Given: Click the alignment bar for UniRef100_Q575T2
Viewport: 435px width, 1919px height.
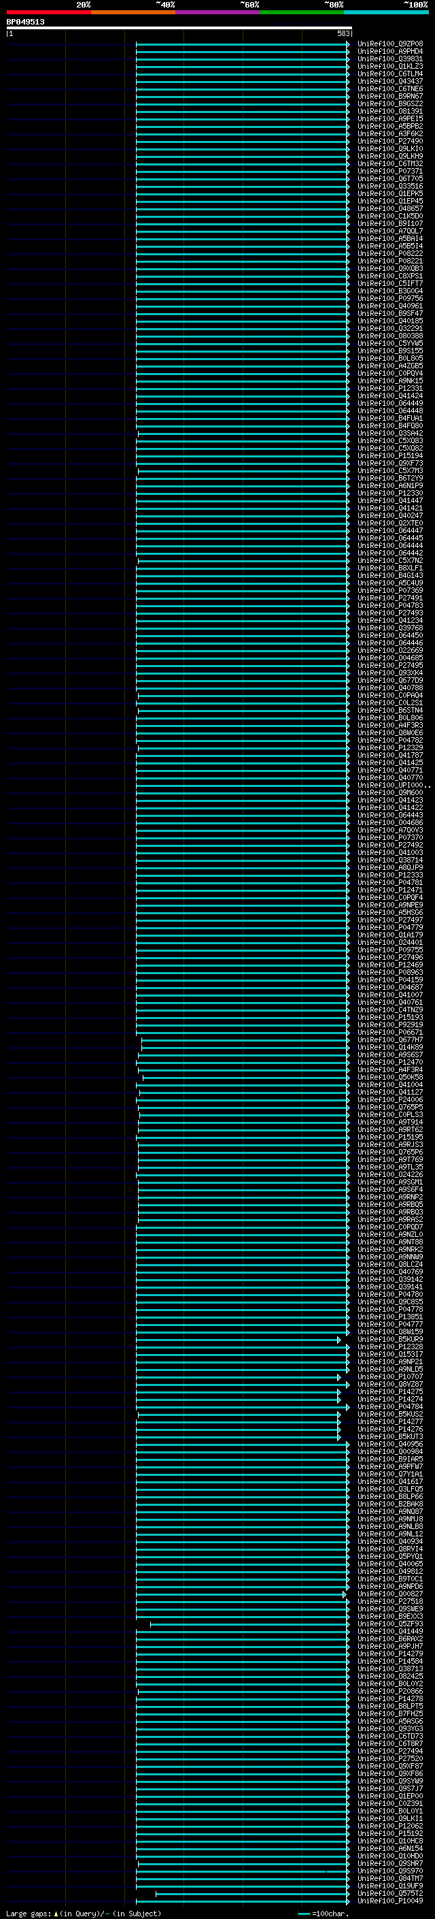Looking at the screenshot, I should [253, 1893].
